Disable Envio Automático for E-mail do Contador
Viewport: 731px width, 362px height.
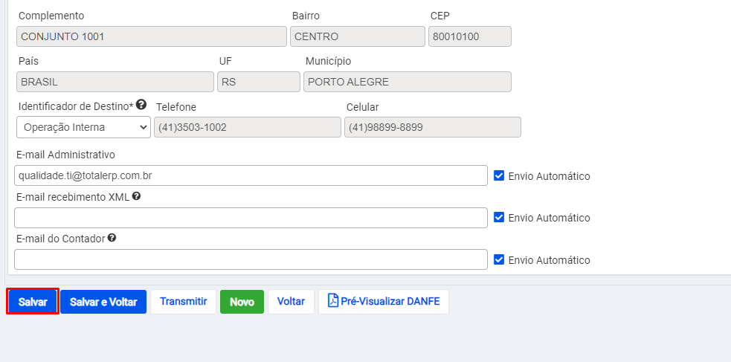pyautogui.click(x=499, y=259)
